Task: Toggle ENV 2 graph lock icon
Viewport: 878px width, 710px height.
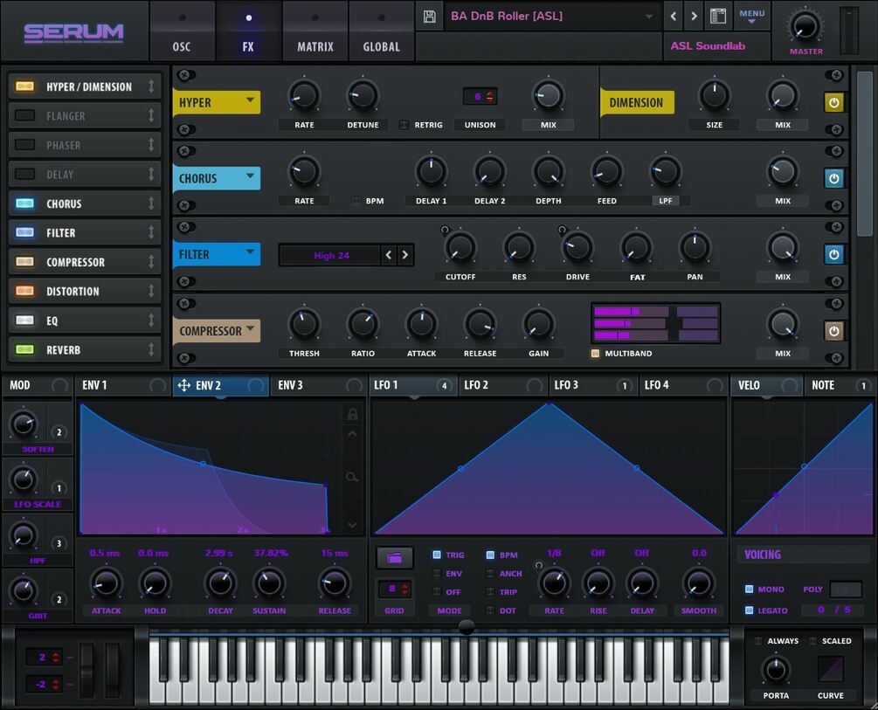Action: tap(352, 414)
